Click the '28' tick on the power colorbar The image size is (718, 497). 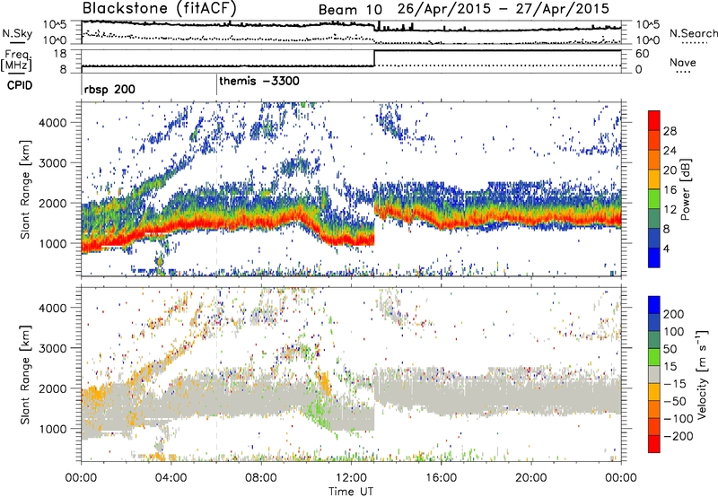670,131
